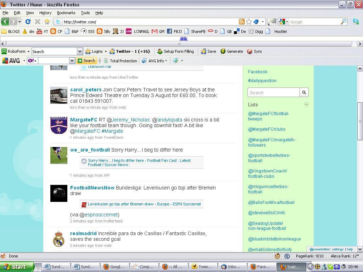
Task: Click the FootballNewsNow avatar thumbnail
Action: [59, 193]
